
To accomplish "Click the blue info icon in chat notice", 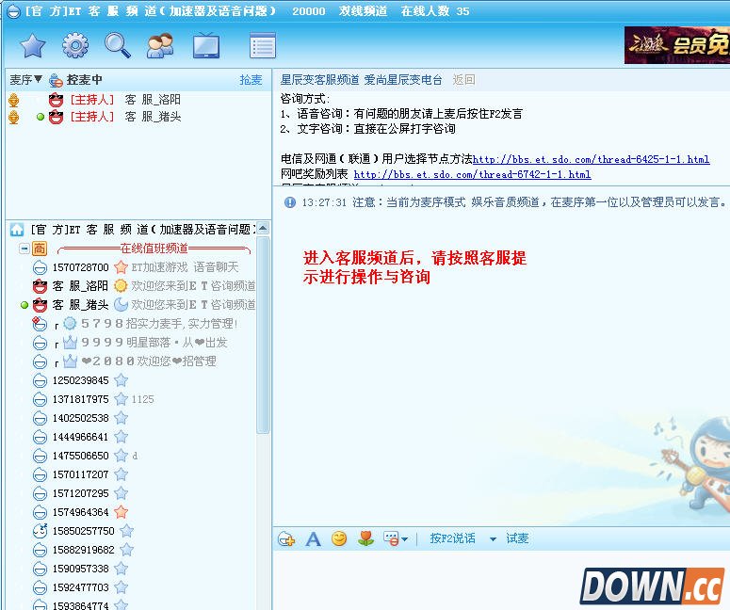I will click(289, 202).
